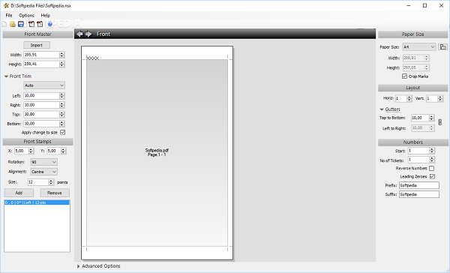This screenshot has height=273, width=450.
Task: Click the first PDF export icon
Action: (x=31, y=24)
